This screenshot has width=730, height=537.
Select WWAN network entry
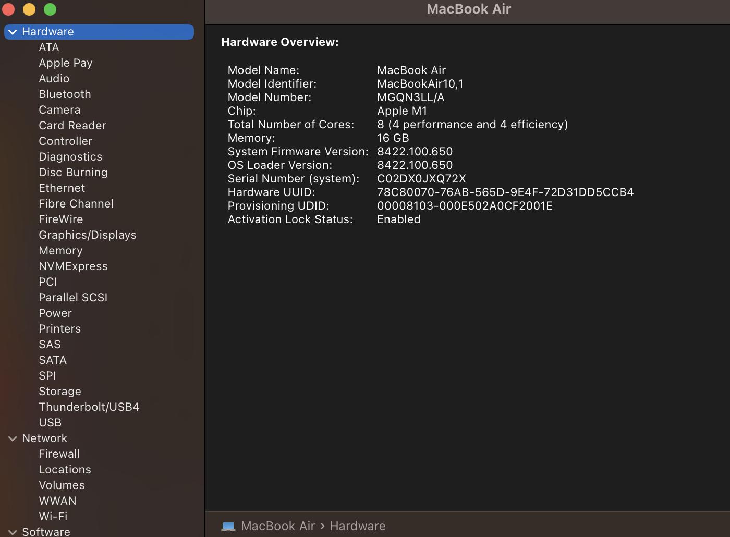(58, 501)
